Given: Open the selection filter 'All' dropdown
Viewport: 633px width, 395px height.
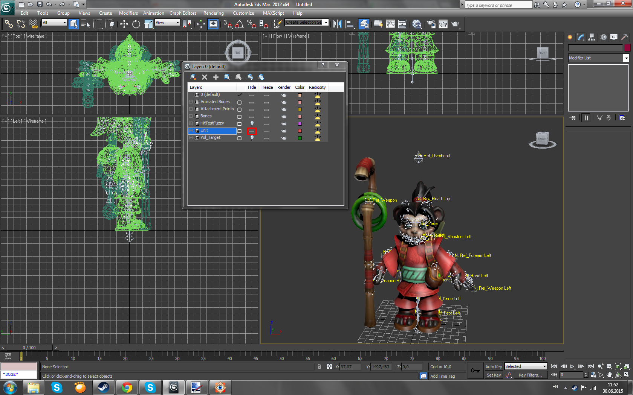Looking at the screenshot, I should [x=54, y=23].
